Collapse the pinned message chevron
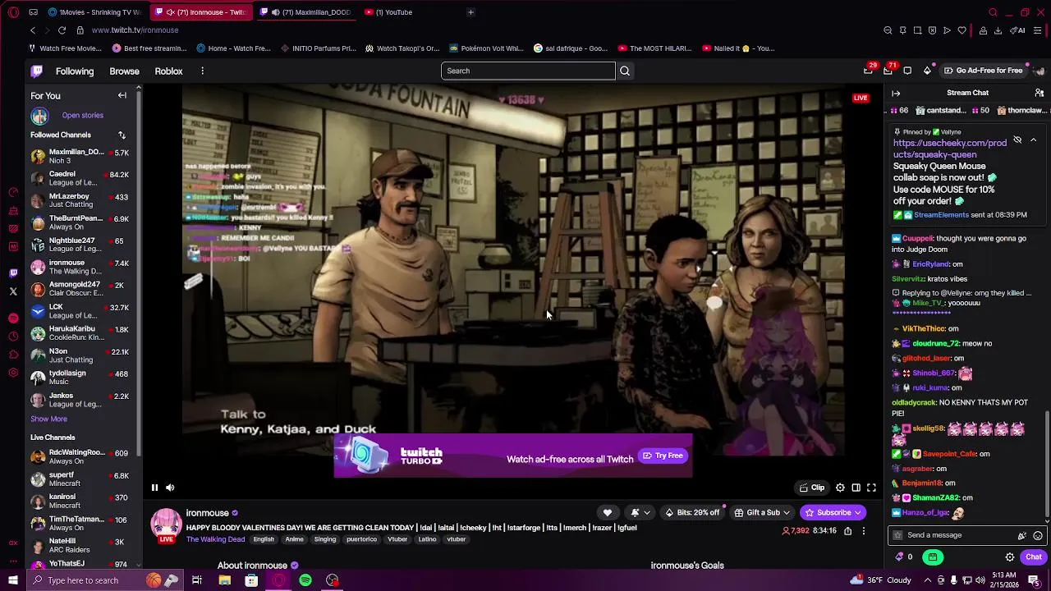 1033,140
